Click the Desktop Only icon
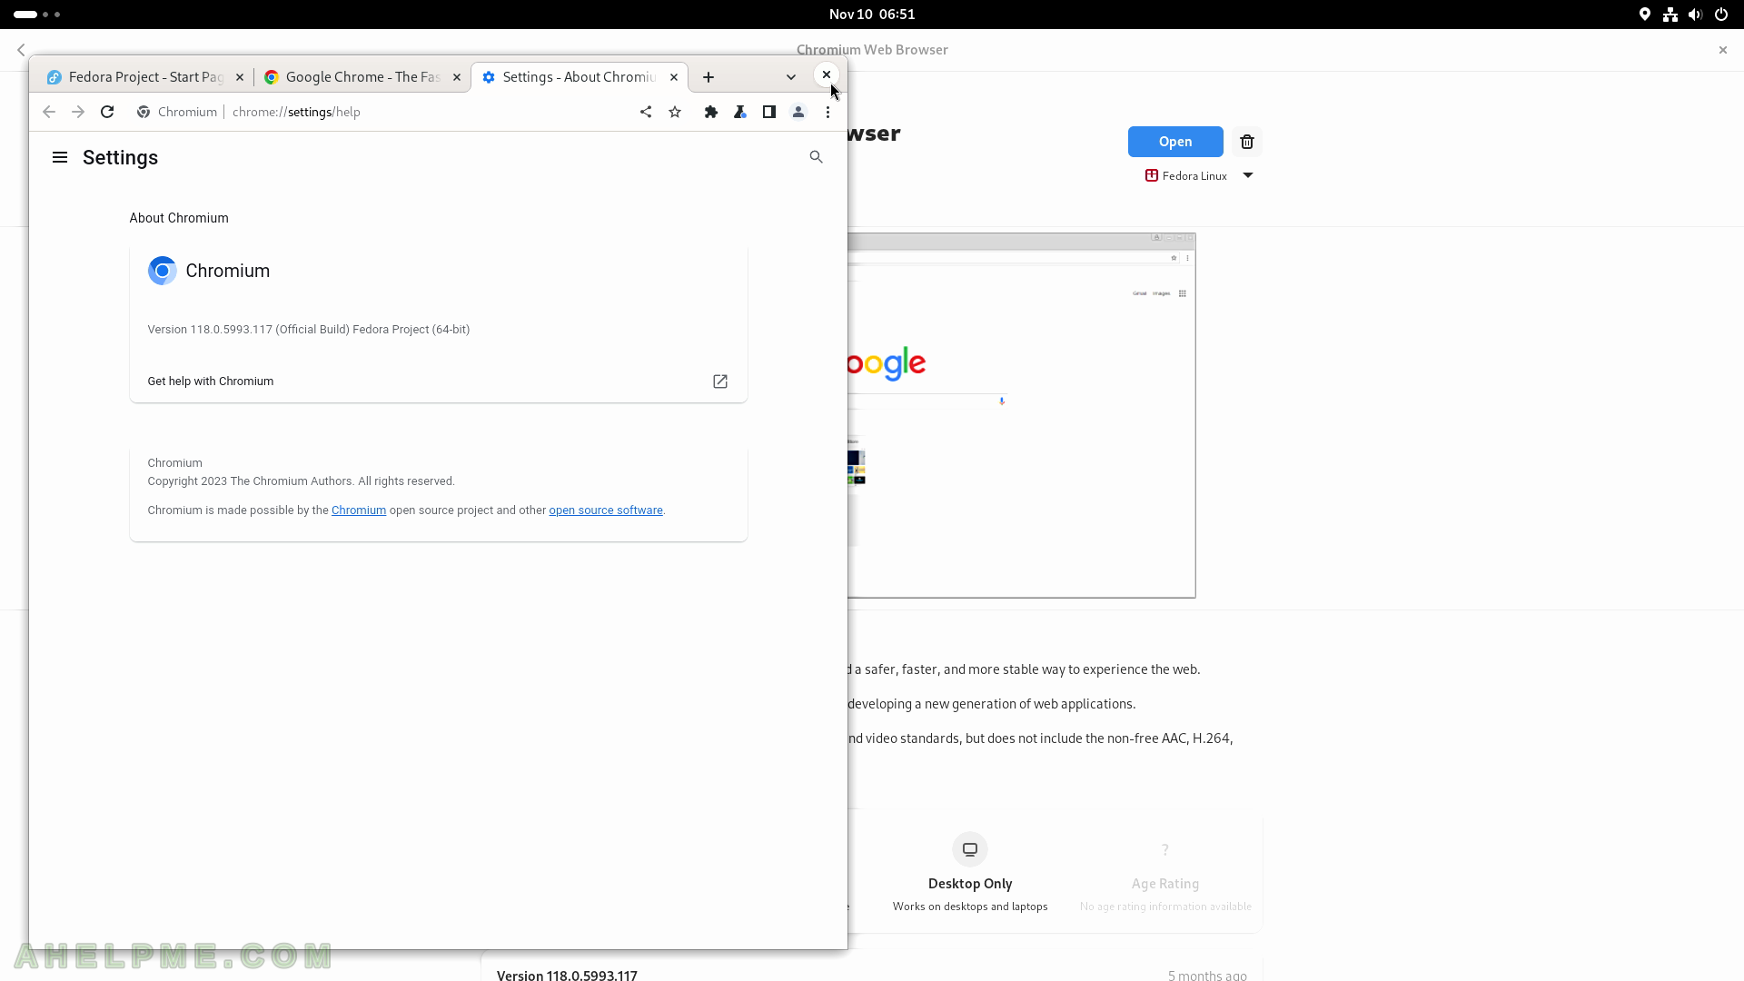 pyautogui.click(x=970, y=849)
